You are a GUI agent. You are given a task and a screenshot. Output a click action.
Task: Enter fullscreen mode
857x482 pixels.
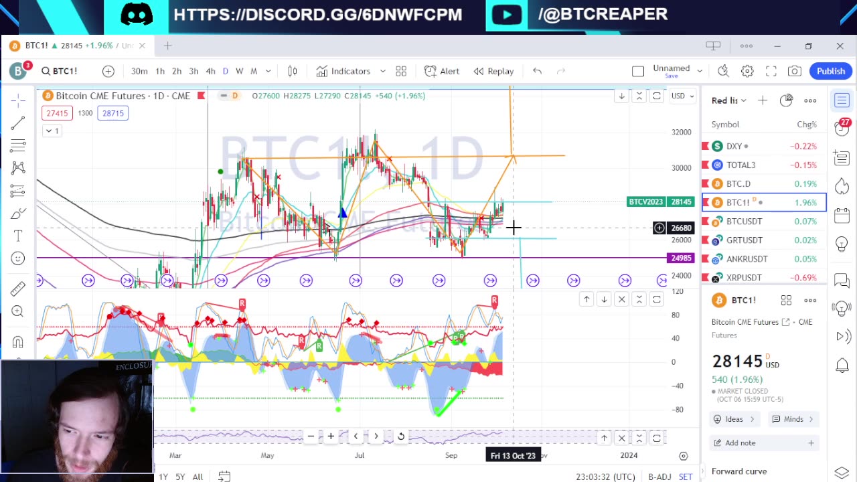(771, 71)
